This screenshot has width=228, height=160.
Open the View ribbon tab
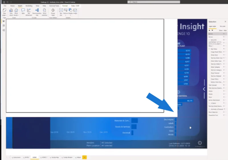(x=38, y=6)
